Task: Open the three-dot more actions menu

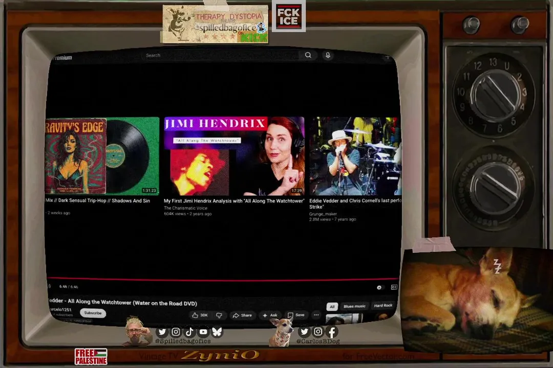Action: pos(316,315)
